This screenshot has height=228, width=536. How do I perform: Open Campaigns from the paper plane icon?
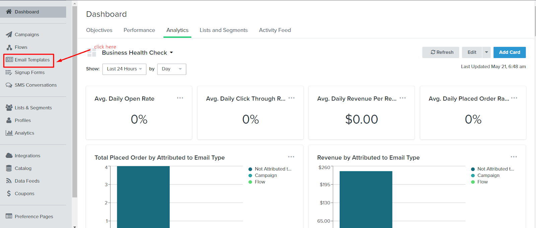click(9, 34)
